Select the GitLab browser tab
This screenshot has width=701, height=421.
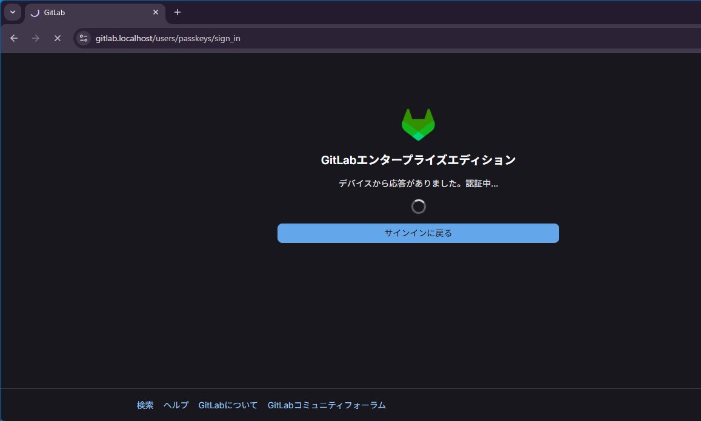pos(95,13)
